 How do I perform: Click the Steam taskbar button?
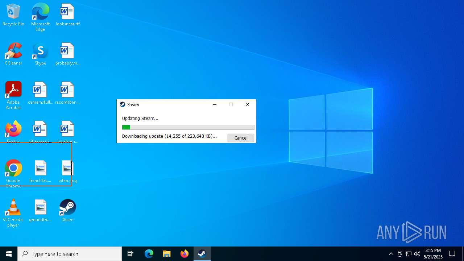[202, 254]
